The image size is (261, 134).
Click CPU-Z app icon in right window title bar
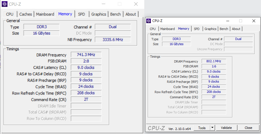coord(149,21)
